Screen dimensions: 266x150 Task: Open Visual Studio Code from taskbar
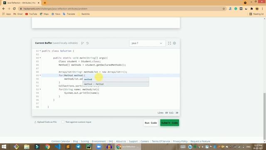click(x=58, y=147)
